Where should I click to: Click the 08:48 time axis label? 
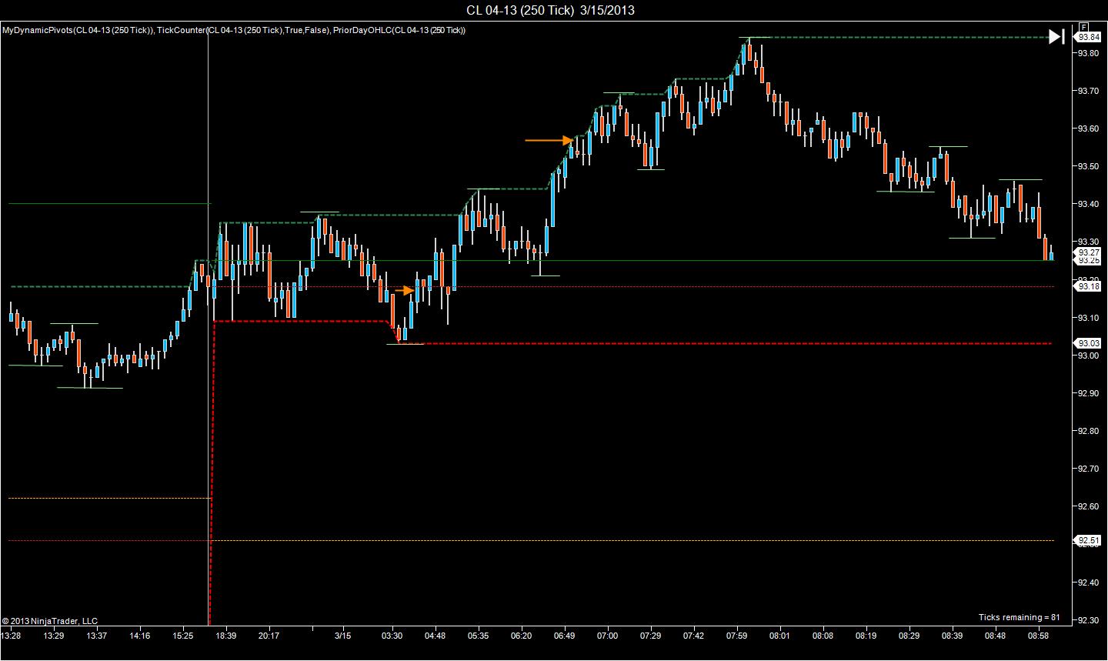click(x=996, y=636)
